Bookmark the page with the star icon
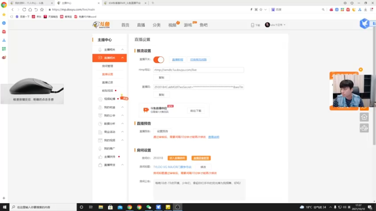Screen dimensions: 376x211 coord(42,9)
